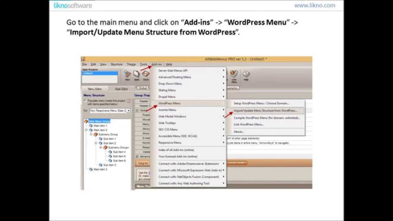Open the File menu

coord(84,64)
